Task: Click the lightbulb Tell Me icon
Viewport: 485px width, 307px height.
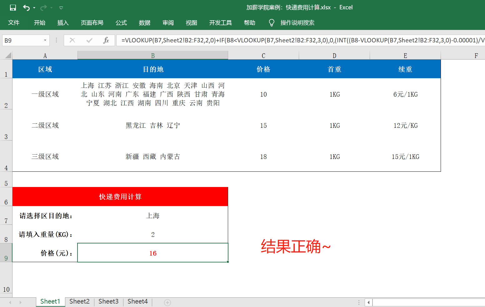Action: 272,23
